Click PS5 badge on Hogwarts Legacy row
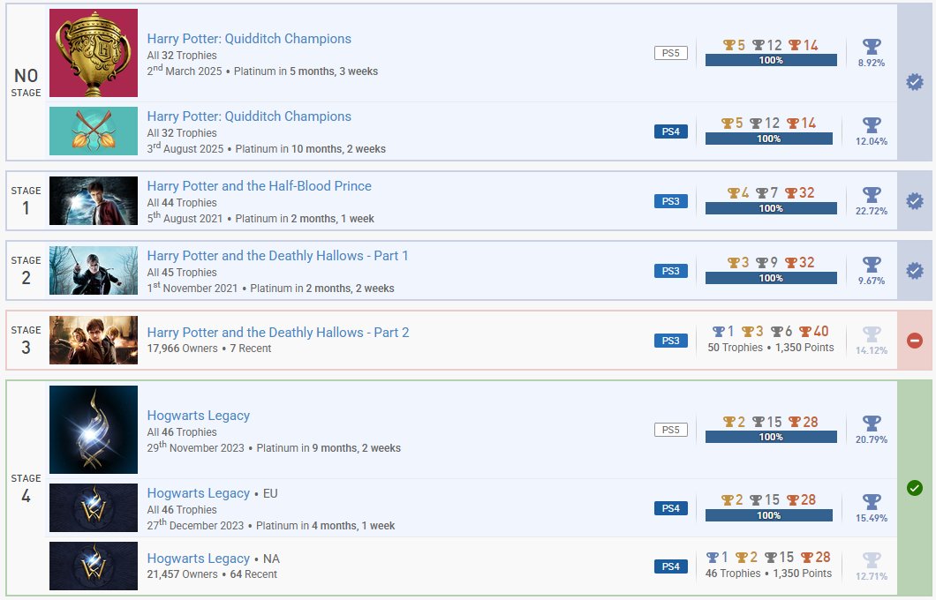936x600 pixels. (x=671, y=430)
